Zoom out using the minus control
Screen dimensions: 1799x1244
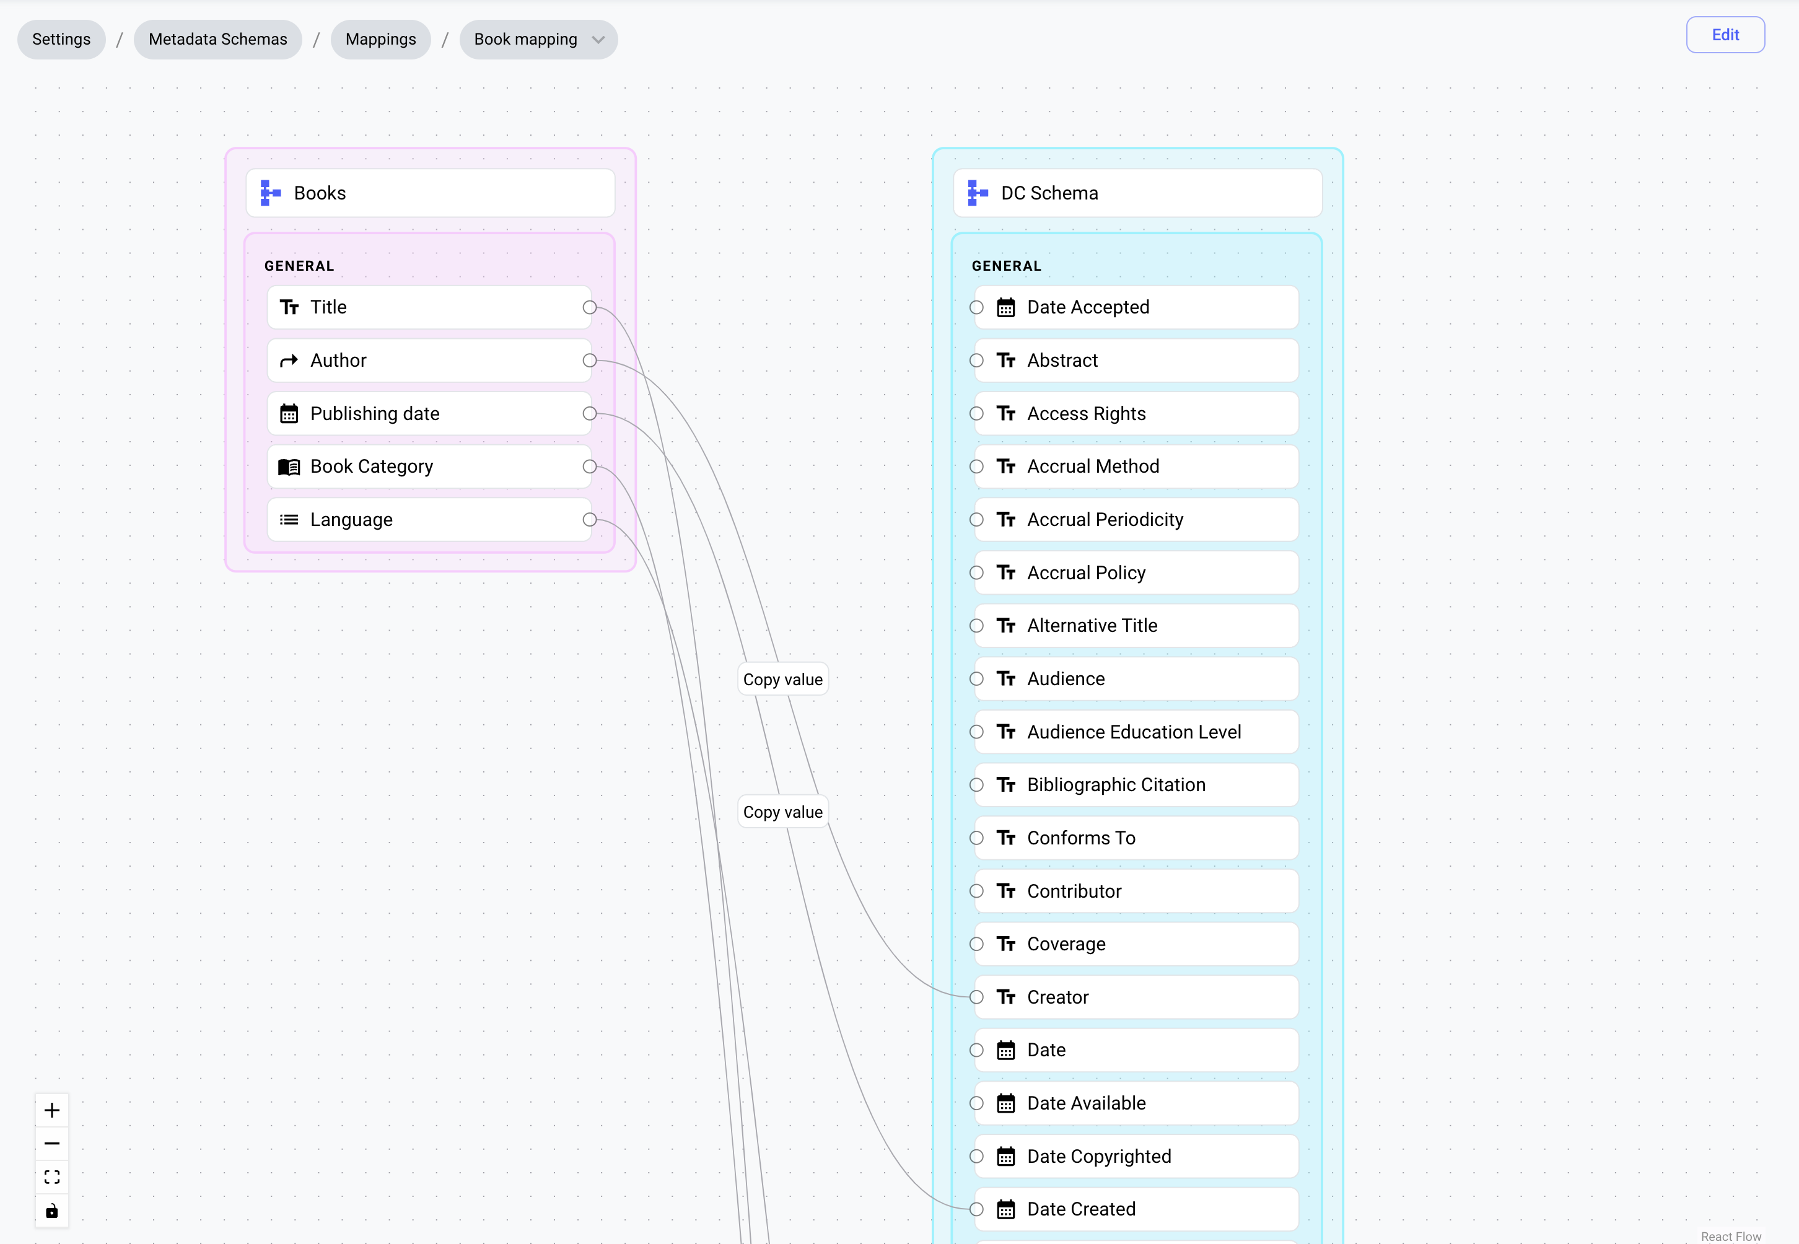pyautogui.click(x=52, y=1144)
